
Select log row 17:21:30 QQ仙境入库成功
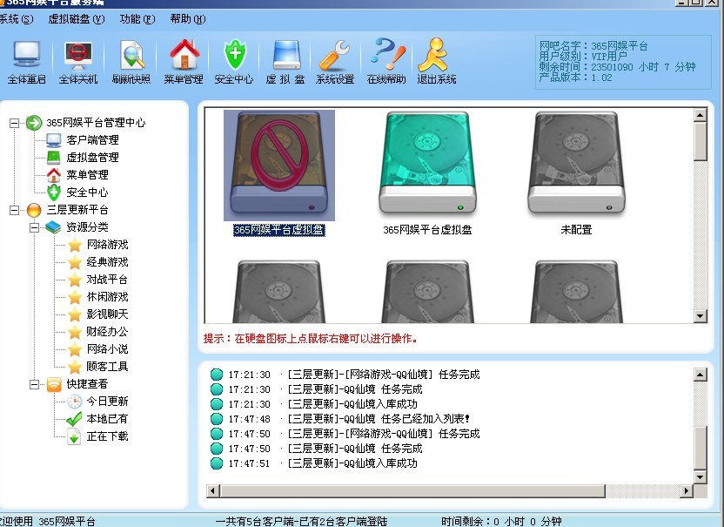pos(314,404)
